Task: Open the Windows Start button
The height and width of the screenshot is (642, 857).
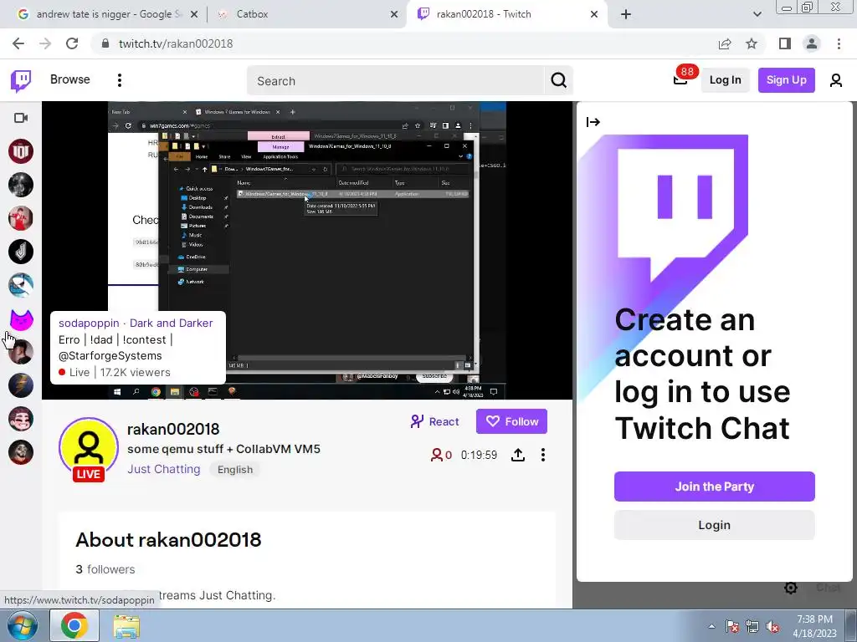Action: pos(23,625)
